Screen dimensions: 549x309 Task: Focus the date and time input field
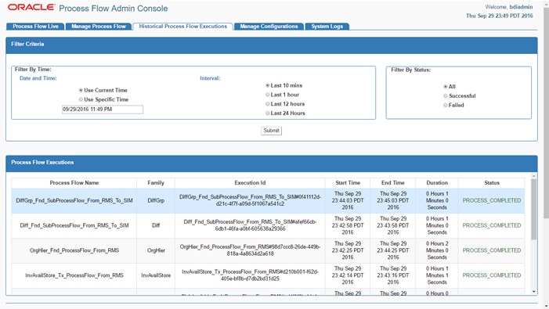pyautogui.click(x=103, y=110)
